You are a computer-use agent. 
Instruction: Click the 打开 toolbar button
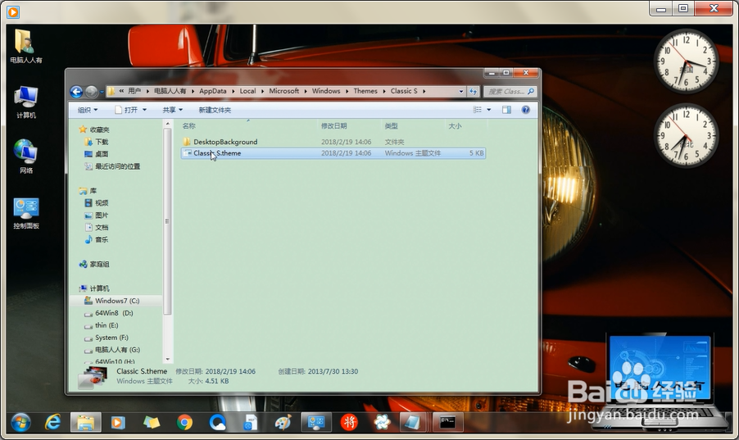[126, 110]
